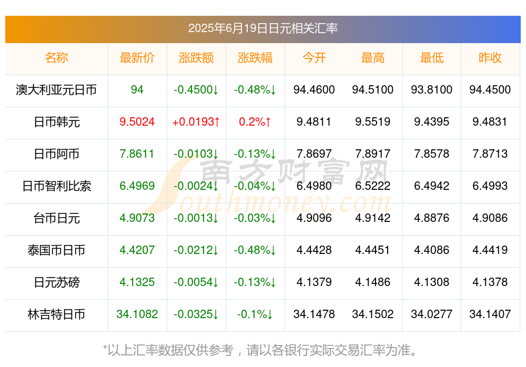Select the 昨收 column header
Viewport: 526px width, 367px height.
pyautogui.click(x=490, y=58)
